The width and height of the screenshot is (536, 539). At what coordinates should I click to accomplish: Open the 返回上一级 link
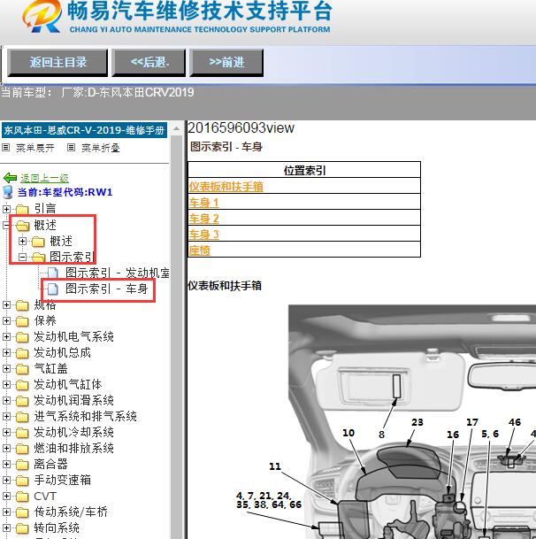[x=44, y=178]
